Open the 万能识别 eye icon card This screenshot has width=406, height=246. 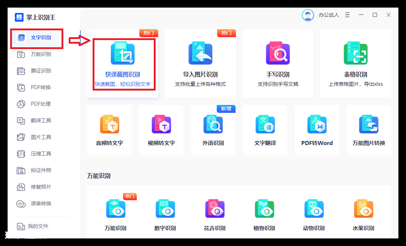(116, 208)
